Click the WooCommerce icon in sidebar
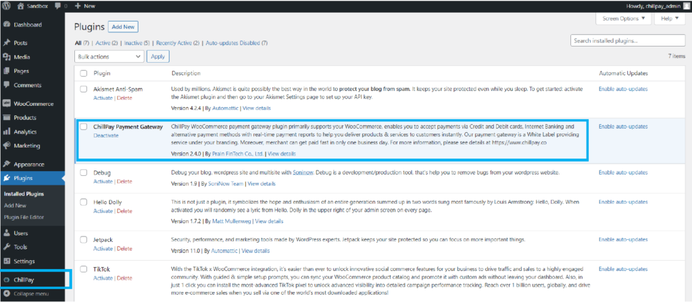This screenshot has width=692, height=302. coord(7,103)
